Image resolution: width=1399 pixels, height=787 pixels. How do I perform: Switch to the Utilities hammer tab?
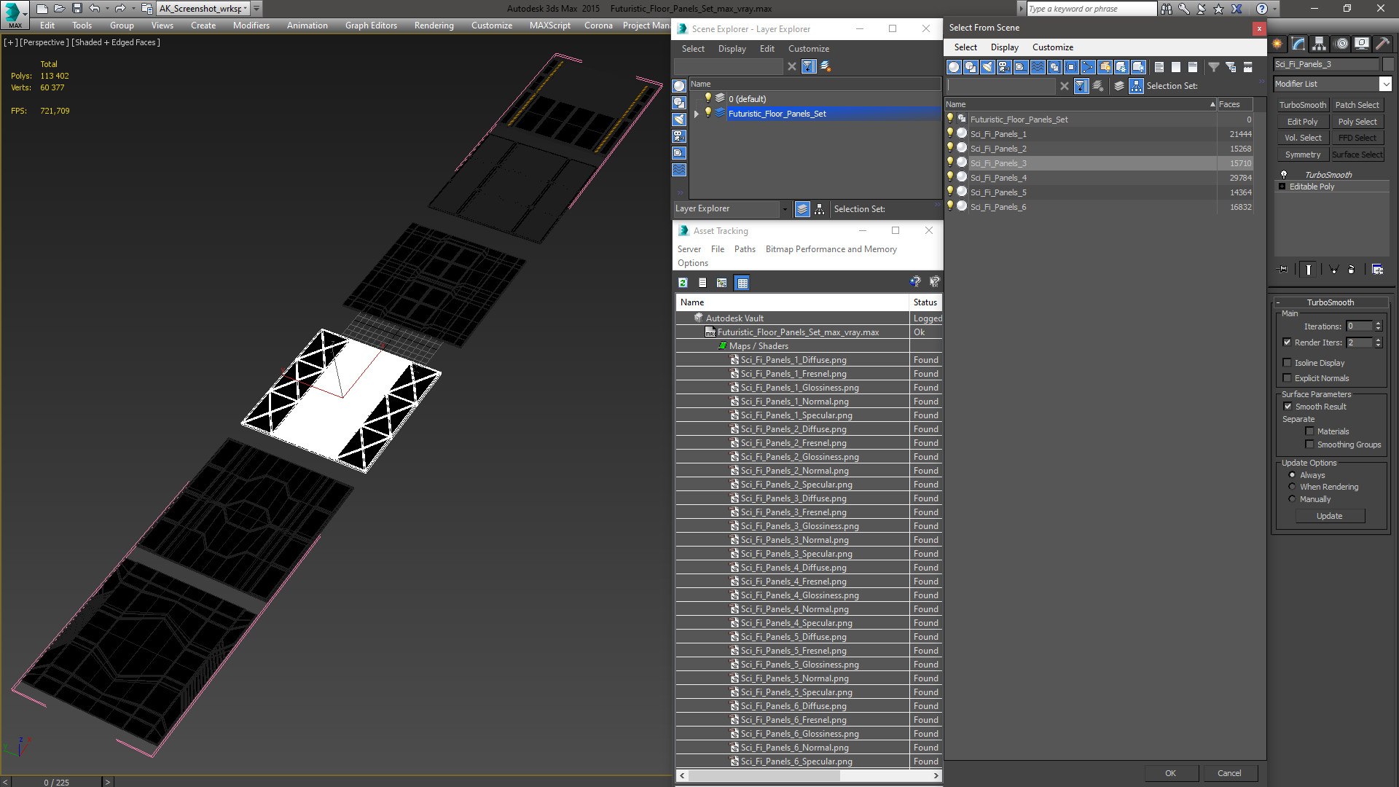point(1382,44)
